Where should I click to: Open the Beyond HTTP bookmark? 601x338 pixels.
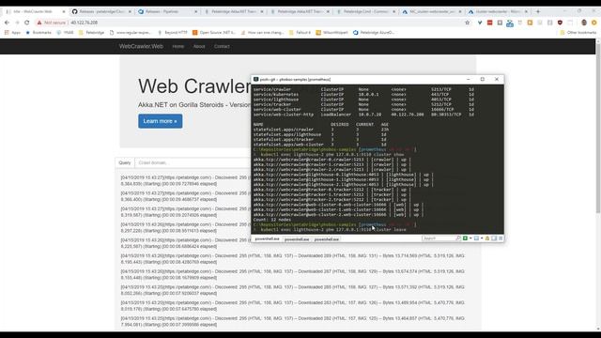[173, 33]
